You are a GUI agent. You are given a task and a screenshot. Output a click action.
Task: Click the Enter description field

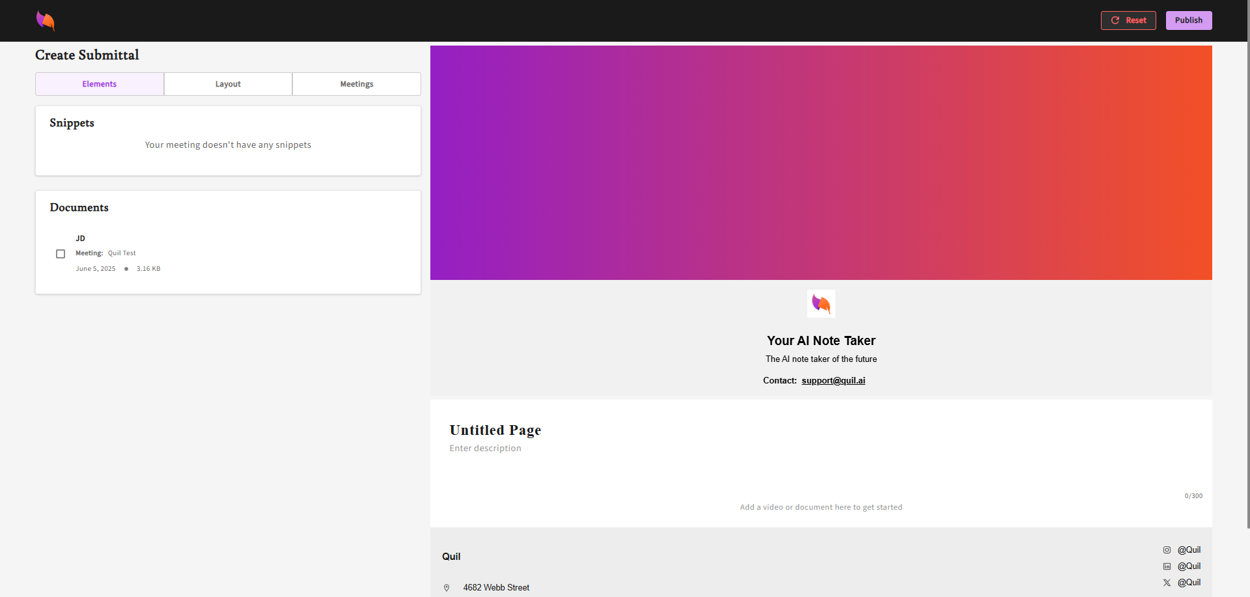(486, 449)
